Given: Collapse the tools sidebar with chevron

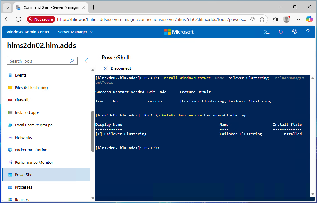Looking at the screenshot, I should point(87,61).
